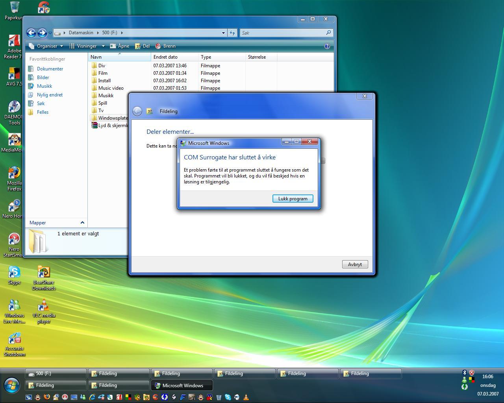Screen dimensions: 504x403
Task: Click Datamaskin in the address breadcrumb
Action: click(81, 33)
